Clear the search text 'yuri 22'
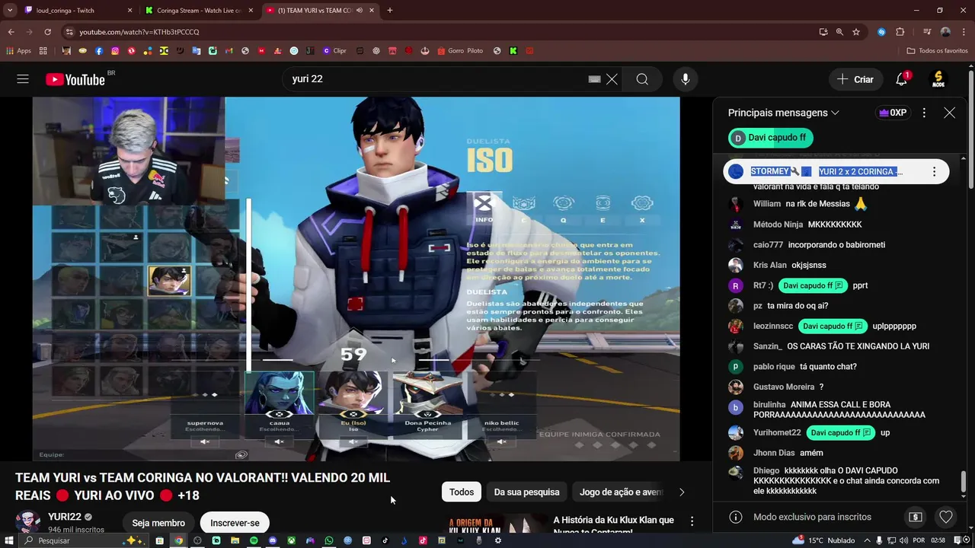 [612, 79]
